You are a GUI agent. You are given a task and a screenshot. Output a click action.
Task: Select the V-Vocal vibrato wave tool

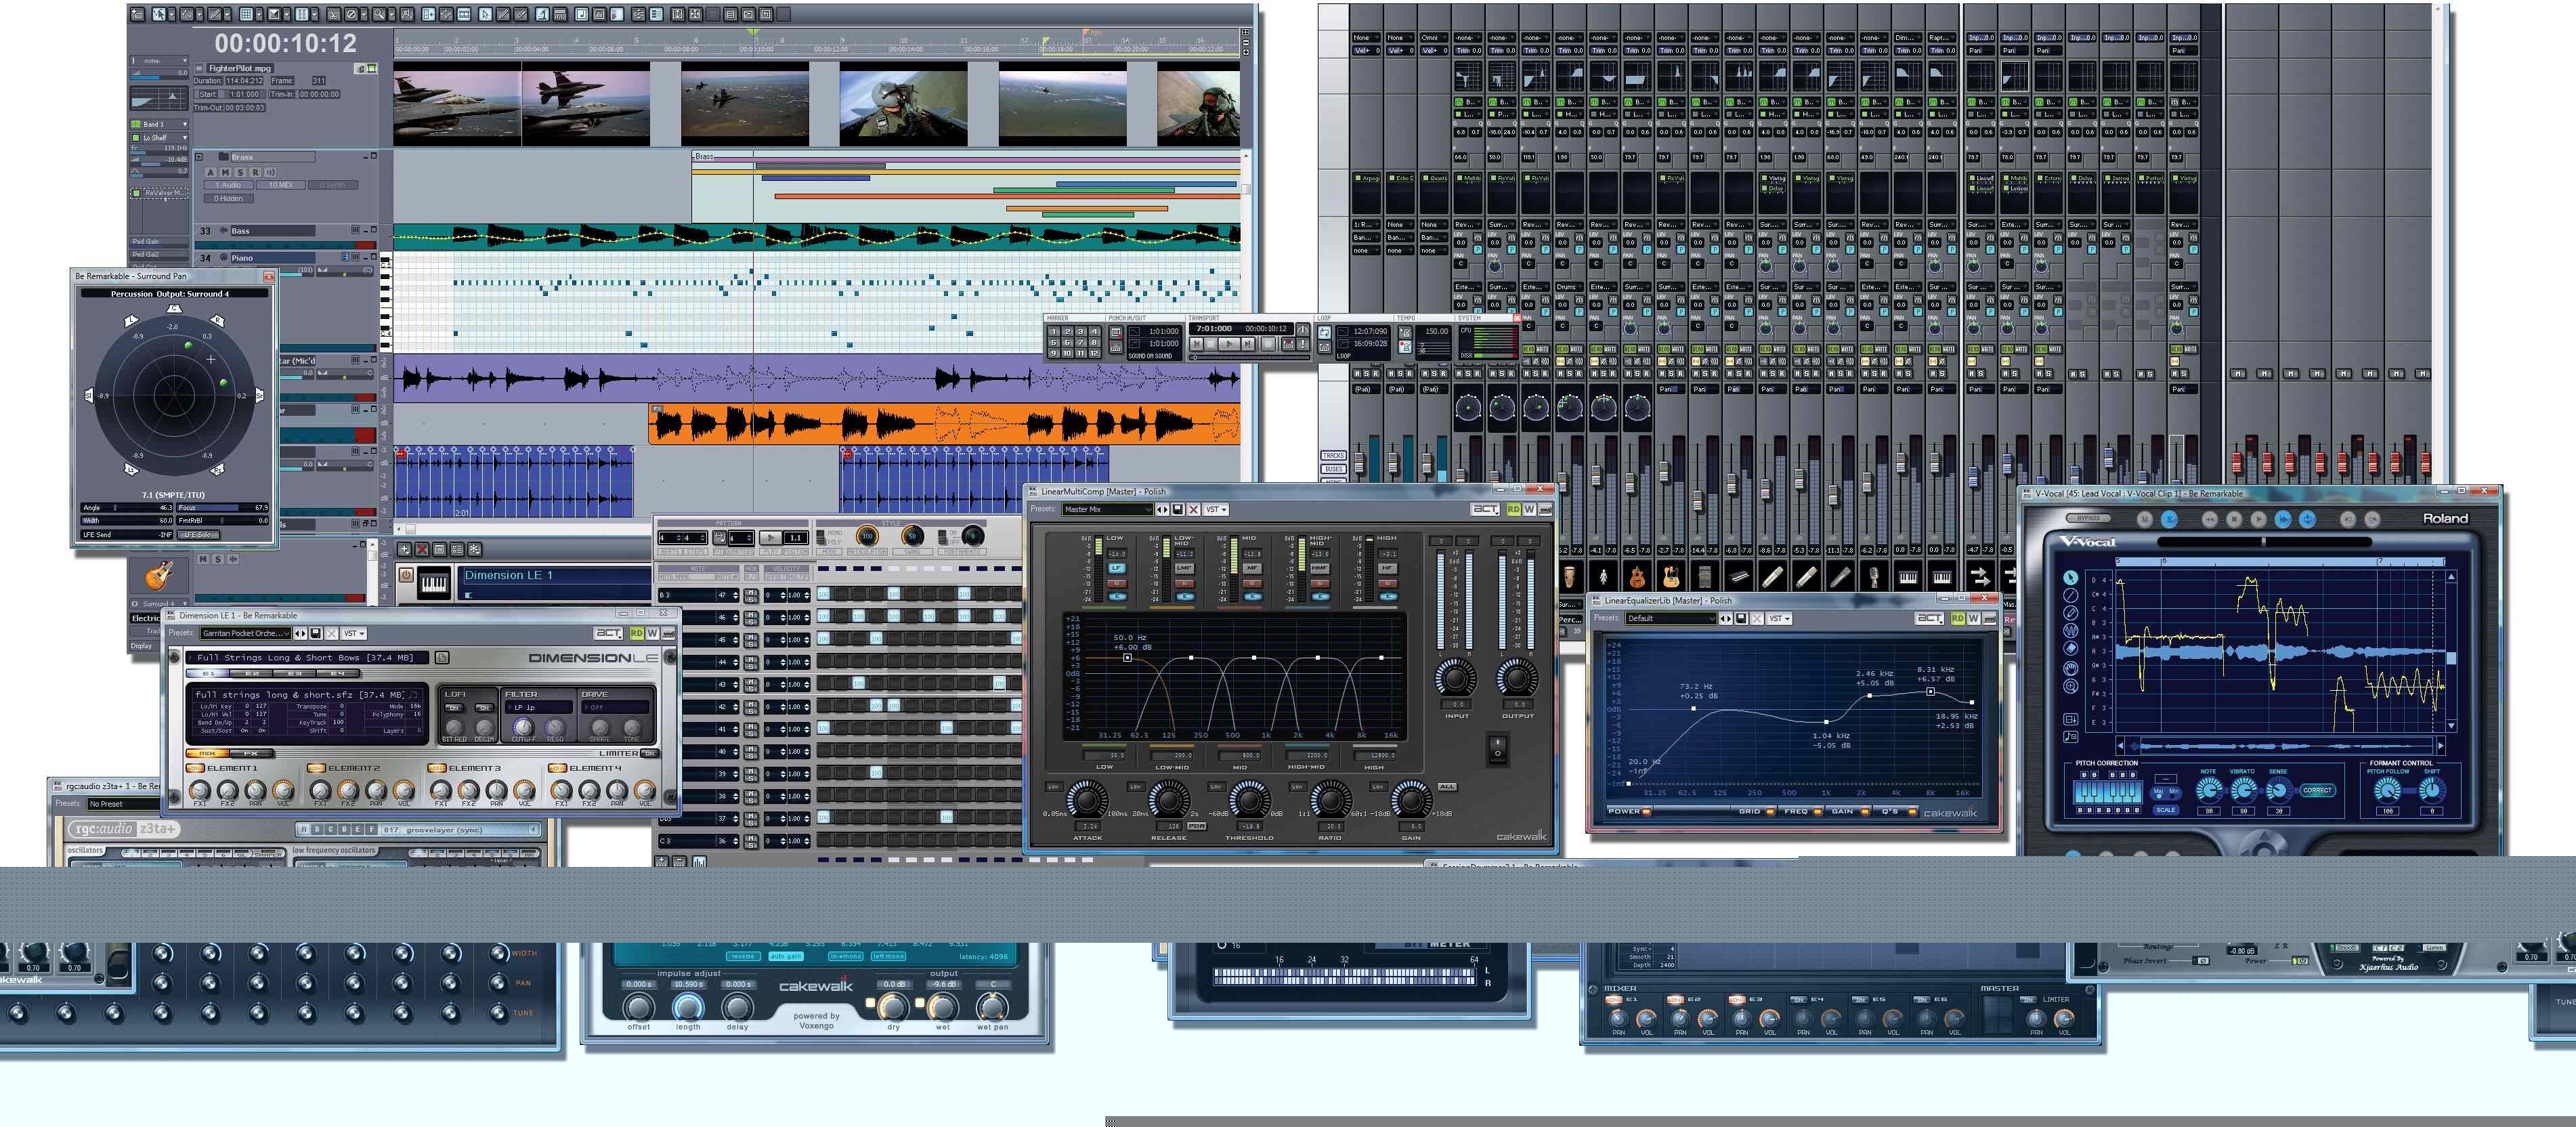(2070, 631)
